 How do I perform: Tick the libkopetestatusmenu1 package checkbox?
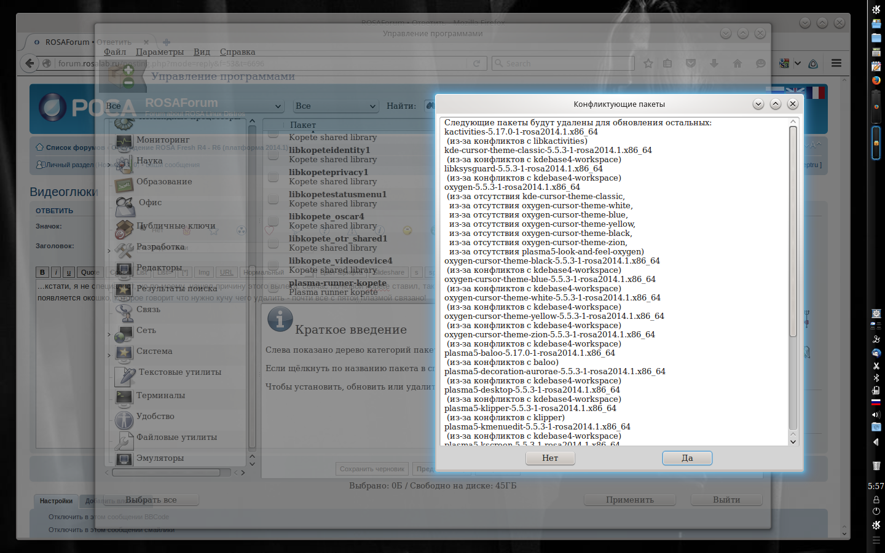click(x=273, y=199)
